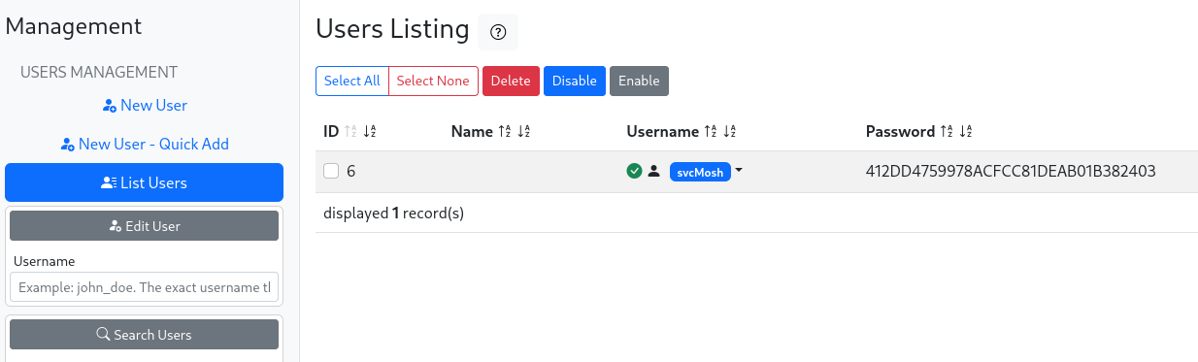Open the help icon beside Users Listing
The height and width of the screenshot is (362, 1198).
coord(498,32)
